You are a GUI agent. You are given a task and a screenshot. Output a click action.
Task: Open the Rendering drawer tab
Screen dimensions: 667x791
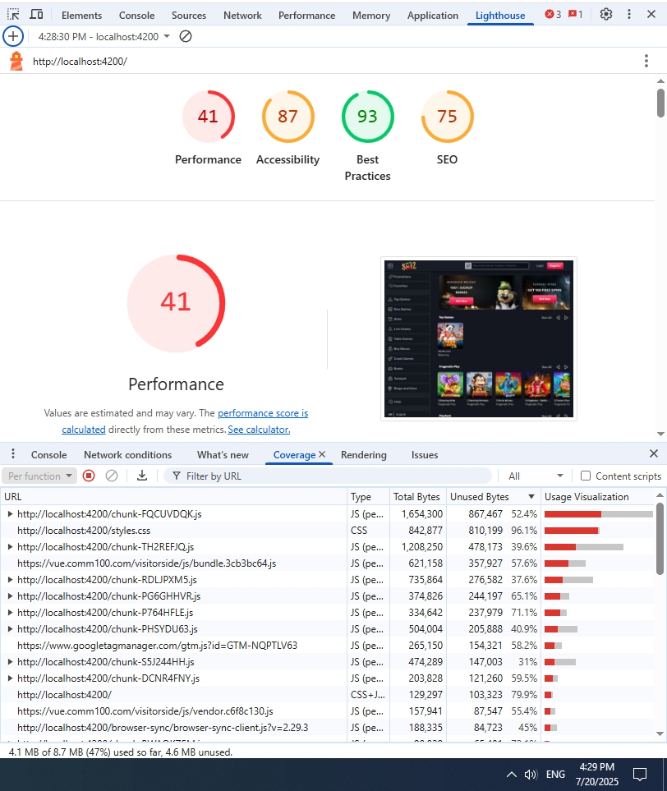pyautogui.click(x=364, y=454)
